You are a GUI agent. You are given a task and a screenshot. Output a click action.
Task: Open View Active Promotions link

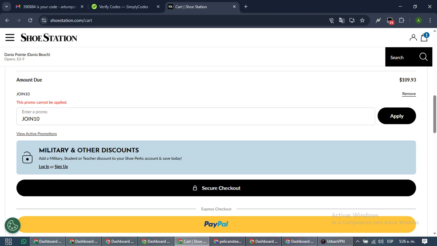(37, 134)
